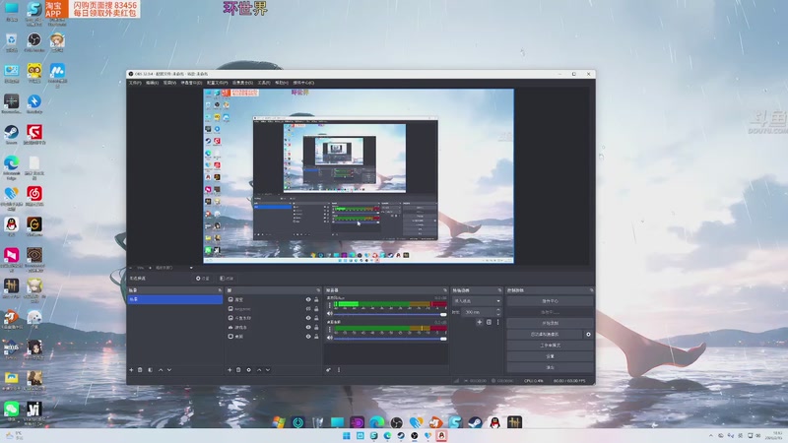
Task: Open source 滤镜 filters button in toolbar
Action: pyautogui.click(x=227, y=279)
